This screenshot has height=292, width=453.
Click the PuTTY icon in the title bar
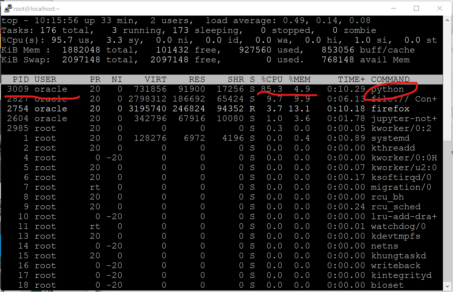8,9
